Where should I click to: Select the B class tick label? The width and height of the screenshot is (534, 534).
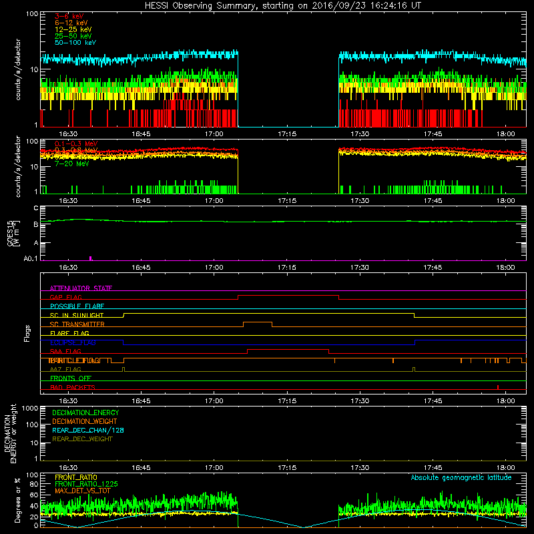point(36,225)
